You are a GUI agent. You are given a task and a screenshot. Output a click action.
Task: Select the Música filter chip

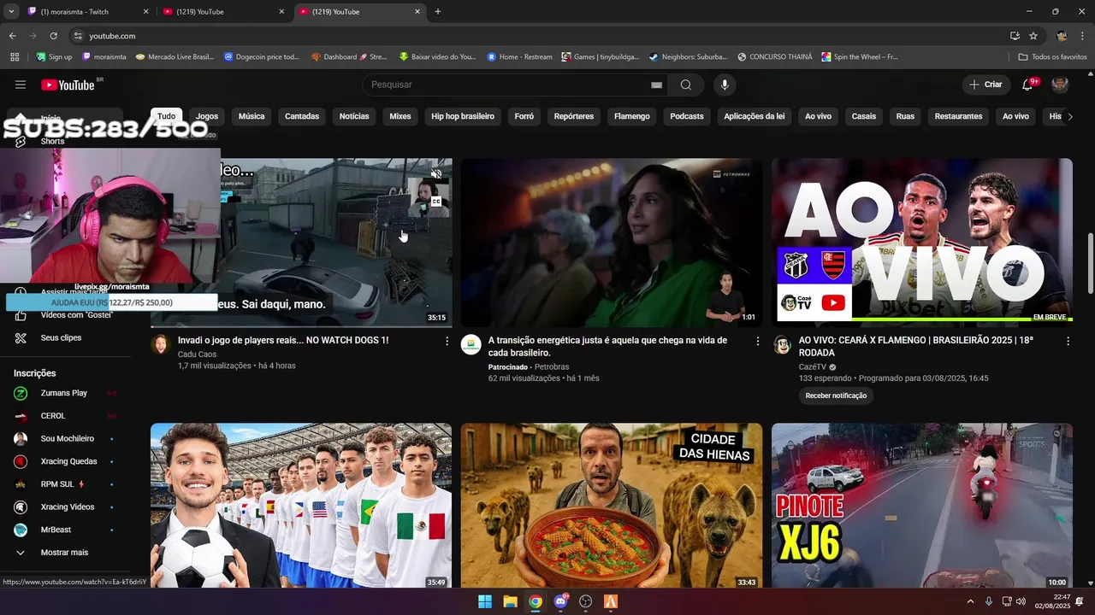tap(252, 116)
